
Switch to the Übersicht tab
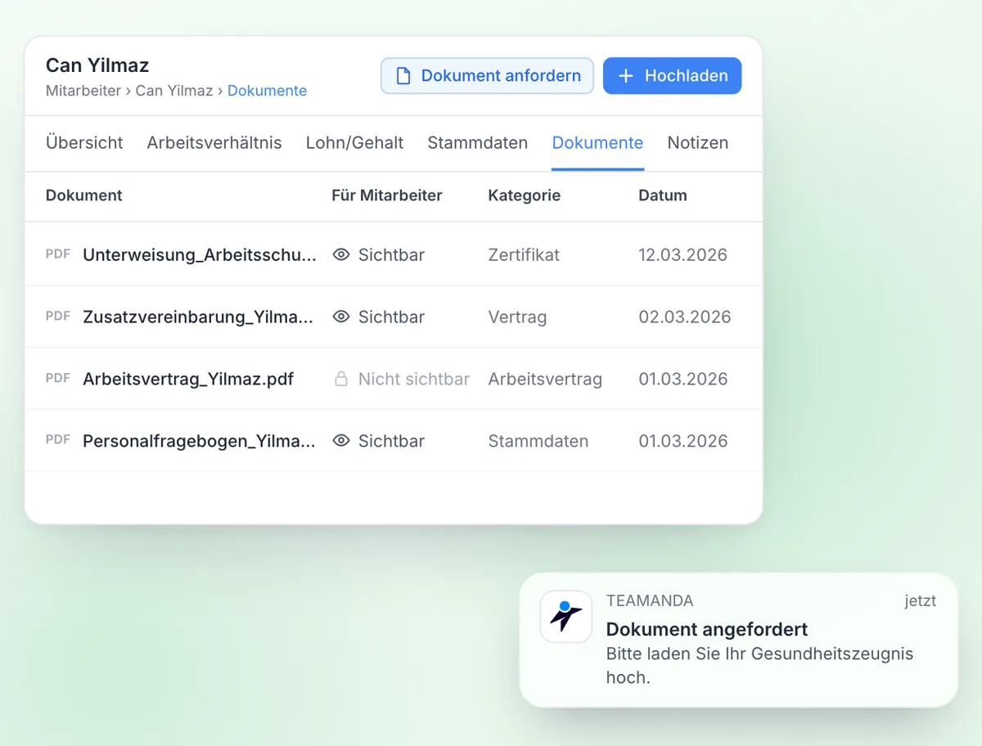click(x=84, y=143)
